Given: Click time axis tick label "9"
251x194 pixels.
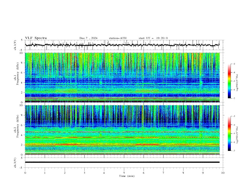Looking at the screenshot, I should 203,173.
